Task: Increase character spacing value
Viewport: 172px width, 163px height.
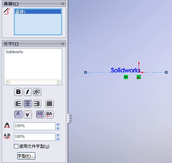Action: pyautogui.click(x=58, y=135)
